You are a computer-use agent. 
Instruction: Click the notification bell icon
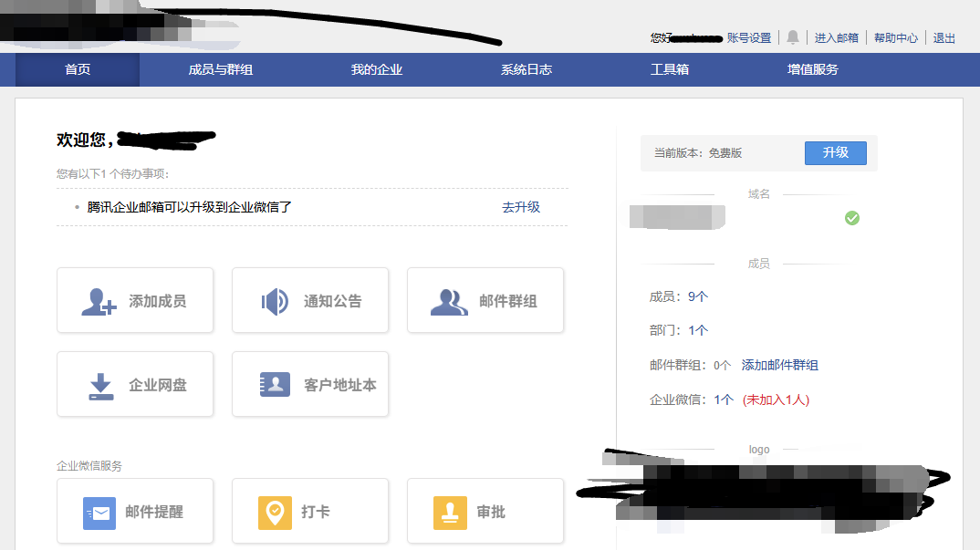[x=793, y=37]
